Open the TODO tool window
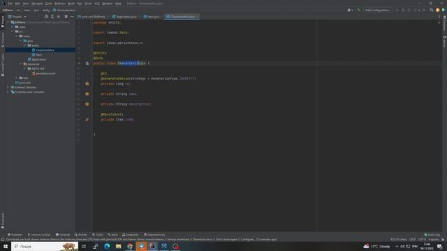The height and width of the screenshot is (251, 447). click(x=98, y=235)
